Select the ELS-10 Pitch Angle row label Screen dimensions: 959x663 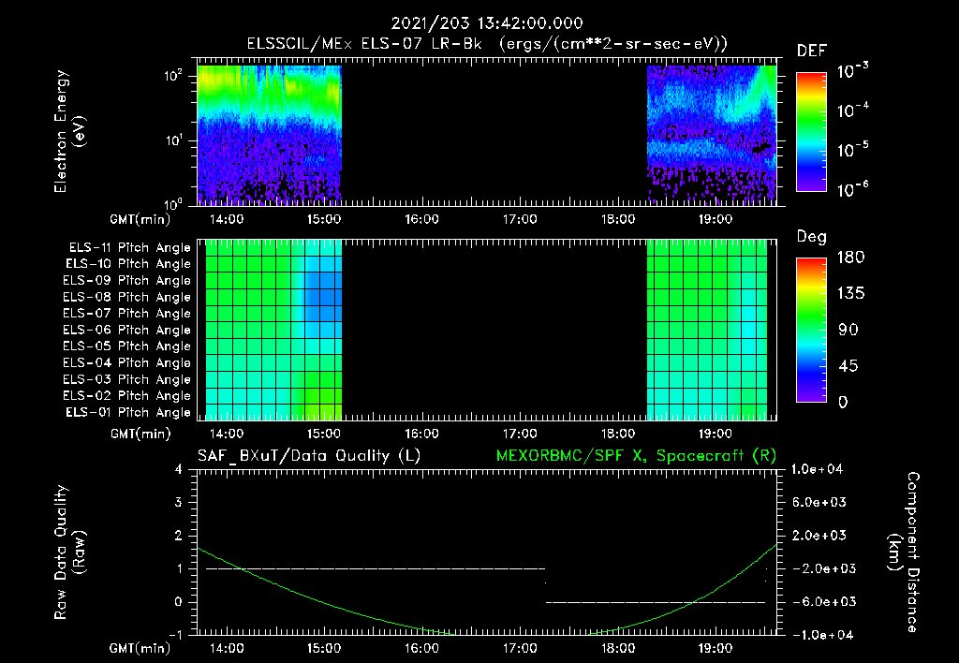128,264
